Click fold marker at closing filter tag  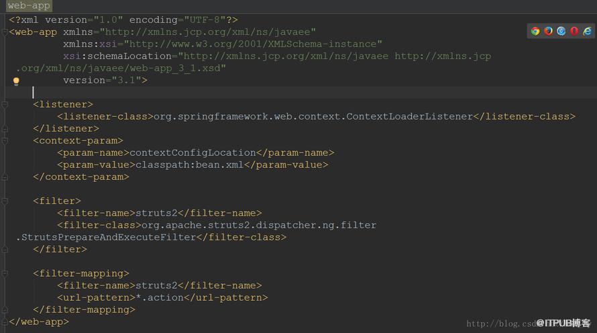click(x=5, y=250)
